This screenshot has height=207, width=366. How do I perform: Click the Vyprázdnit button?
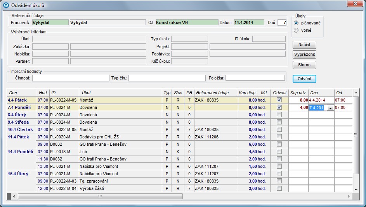(304, 55)
